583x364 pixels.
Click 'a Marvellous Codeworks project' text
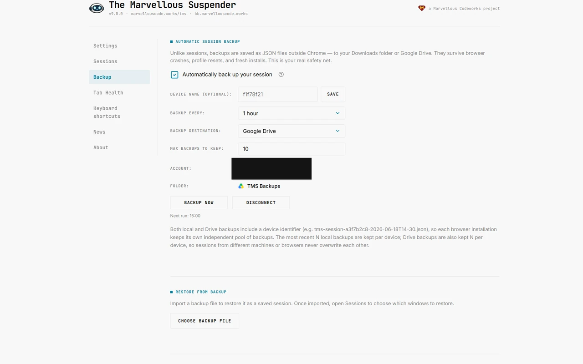pyautogui.click(x=464, y=8)
